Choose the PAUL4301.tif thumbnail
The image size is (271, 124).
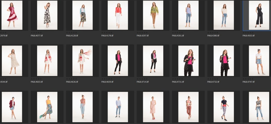click(x=188, y=15)
